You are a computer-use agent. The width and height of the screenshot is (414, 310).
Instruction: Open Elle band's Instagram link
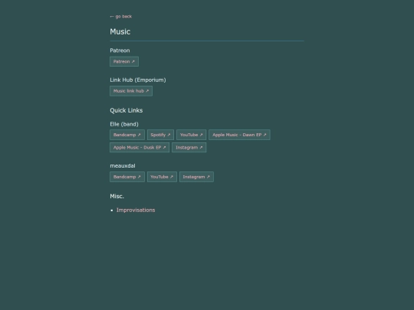point(189,148)
